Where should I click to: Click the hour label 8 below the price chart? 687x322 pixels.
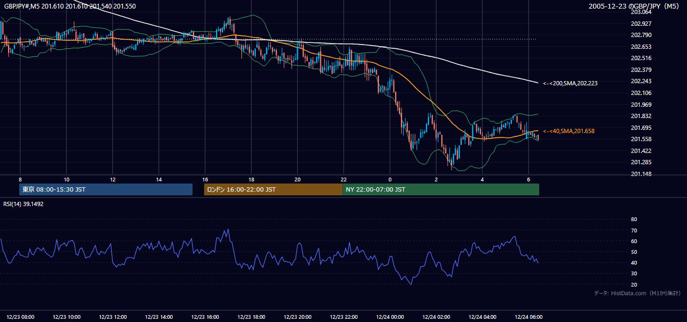[20, 179]
